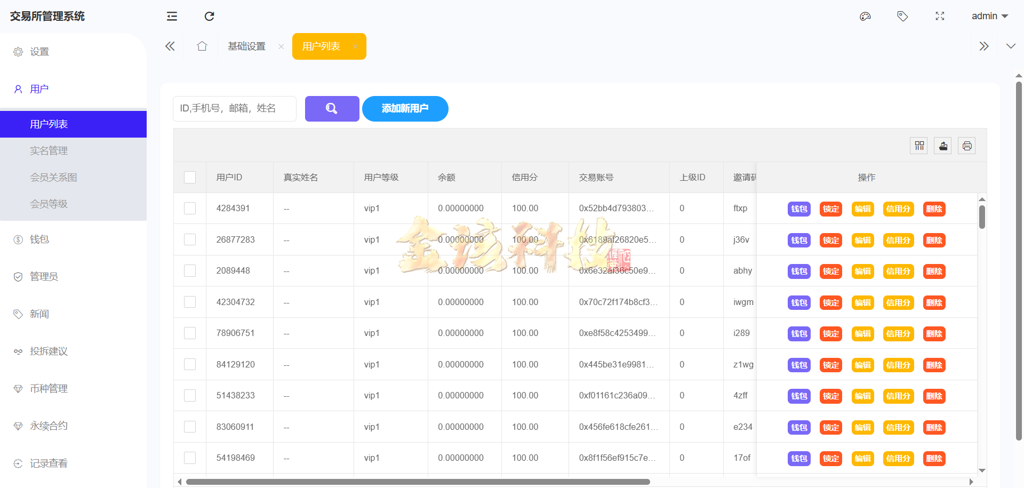This screenshot has width=1024, height=488.
Task: Expand the breadcrumb overflow chevron on the right
Action: pyautogui.click(x=1011, y=46)
